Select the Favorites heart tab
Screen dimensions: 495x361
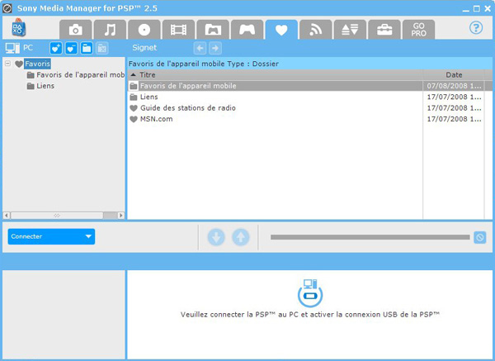(281, 30)
